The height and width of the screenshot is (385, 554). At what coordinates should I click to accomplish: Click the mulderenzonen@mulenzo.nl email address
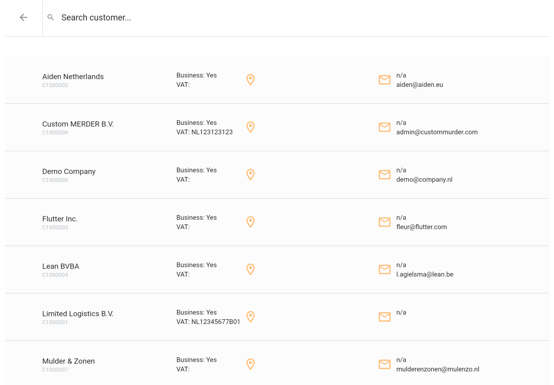coord(438,370)
